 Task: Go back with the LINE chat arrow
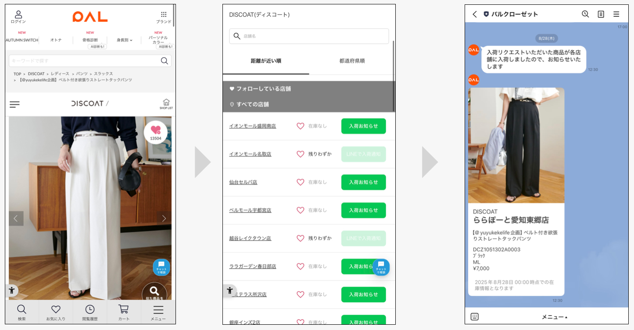pos(475,14)
